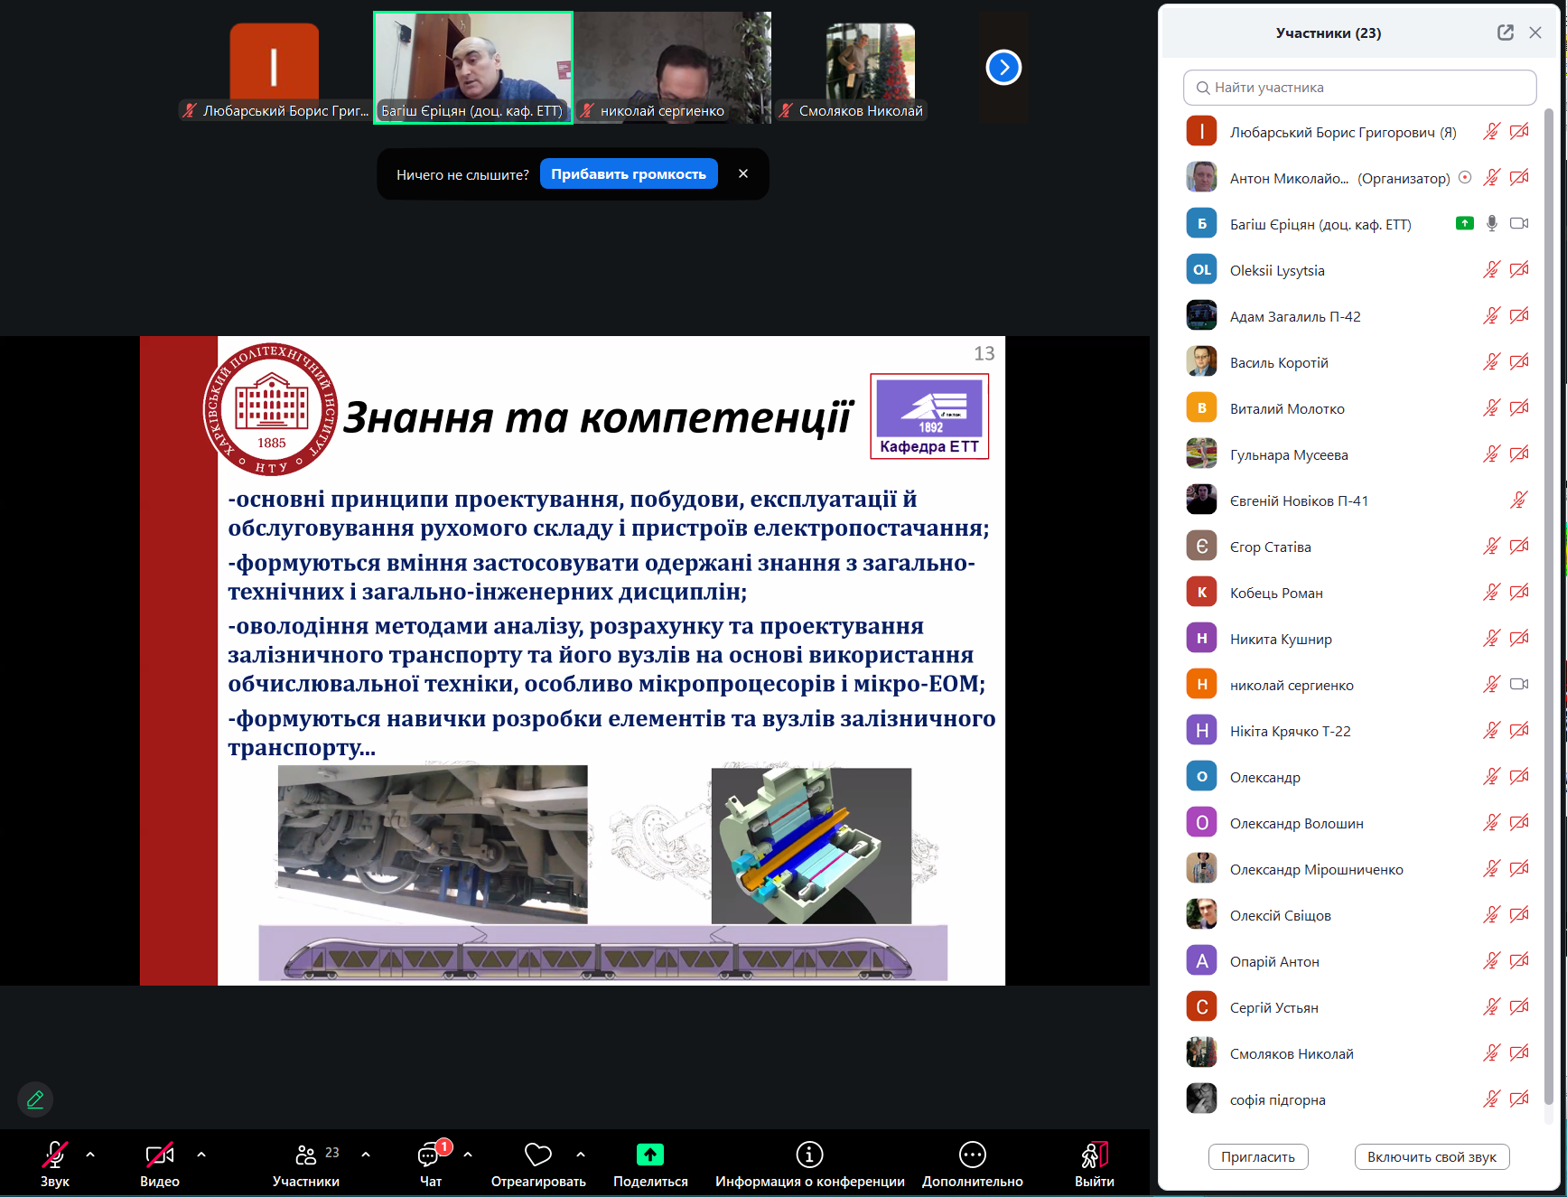This screenshot has height=1197, width=1567.
Task: Click microphone icon for Багіш Єріцян
Action: (x=1492, y=224)
